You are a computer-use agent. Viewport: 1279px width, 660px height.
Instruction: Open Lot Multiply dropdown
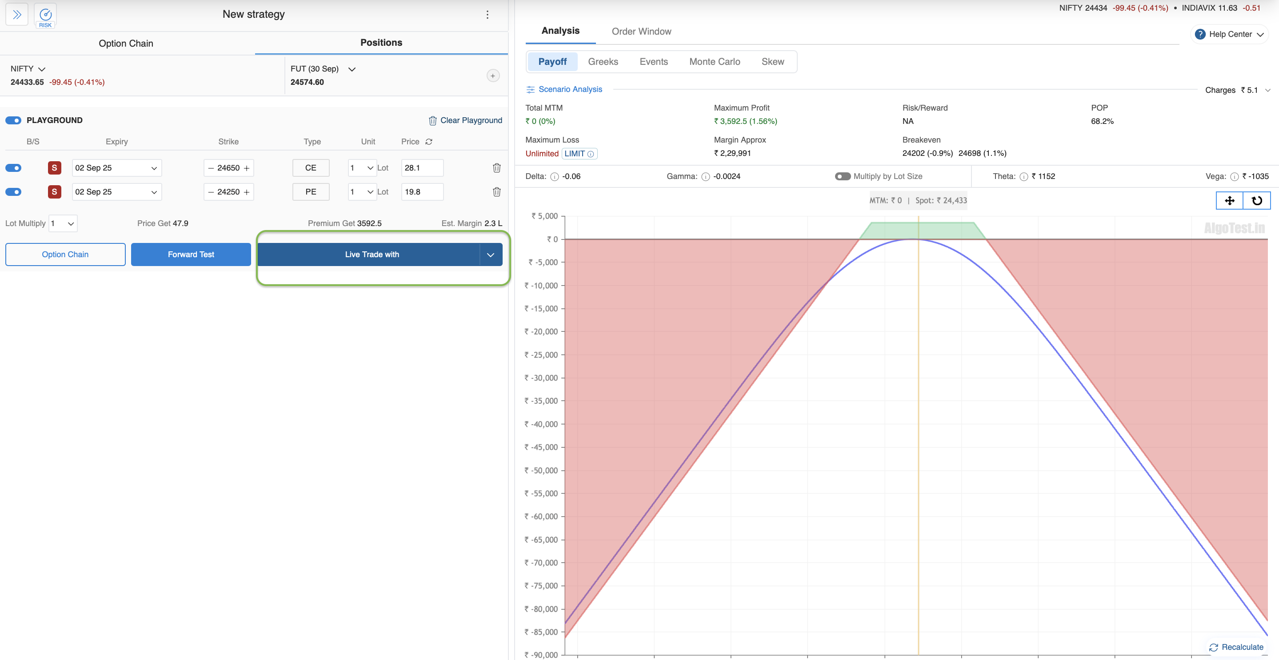coord(63,223)
